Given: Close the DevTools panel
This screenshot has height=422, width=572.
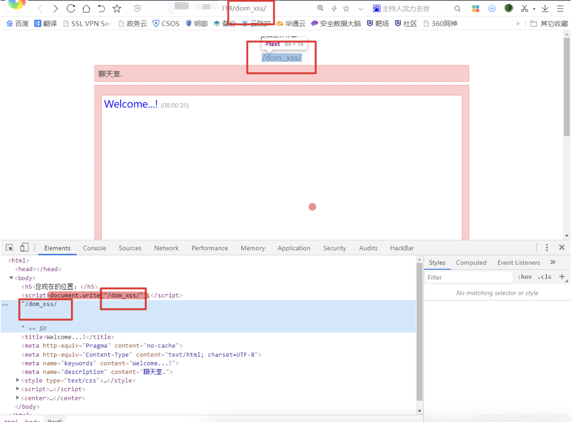Looking at the screenshot, I should 562,247.
